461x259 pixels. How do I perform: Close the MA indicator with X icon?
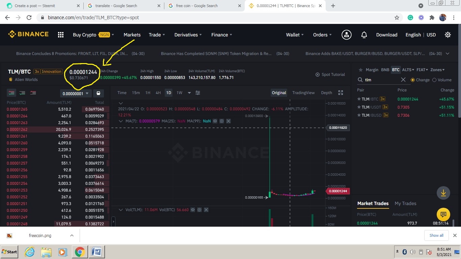point(228,121)
